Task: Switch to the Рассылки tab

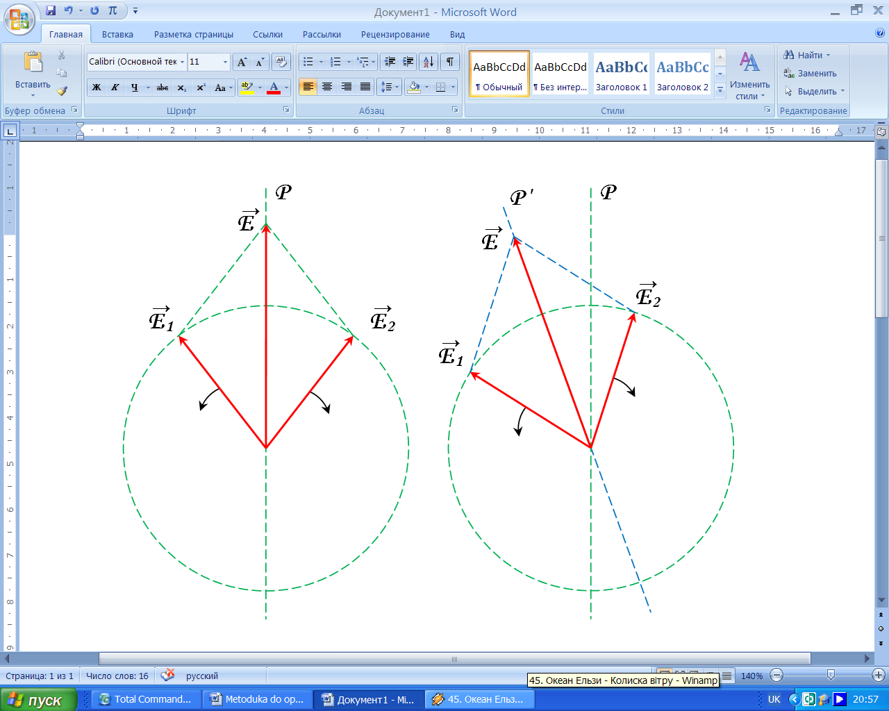Action: [322, 34]
